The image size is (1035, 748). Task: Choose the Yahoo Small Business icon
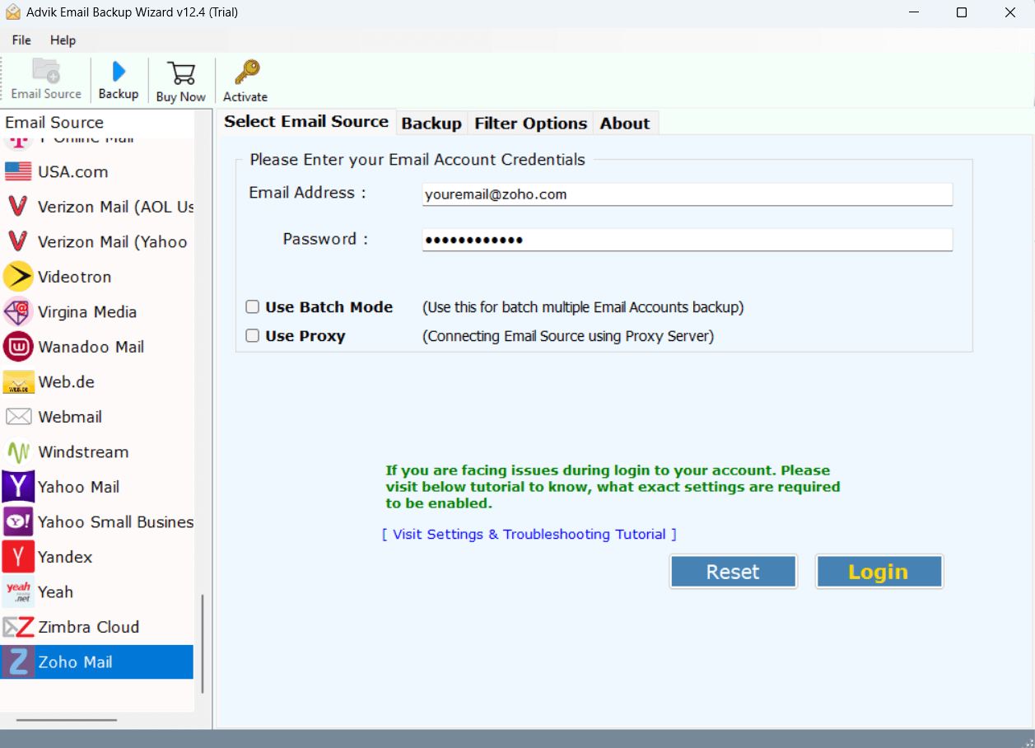18,521
